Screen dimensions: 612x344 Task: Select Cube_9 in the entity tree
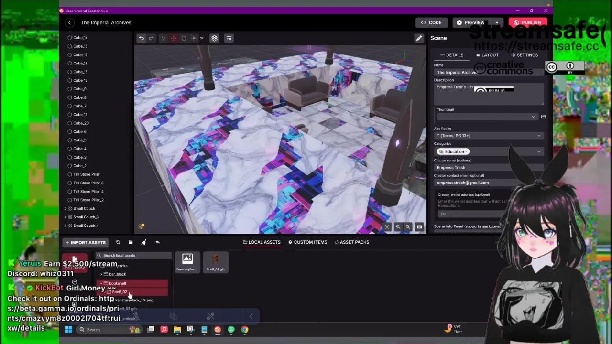point(80,89)
